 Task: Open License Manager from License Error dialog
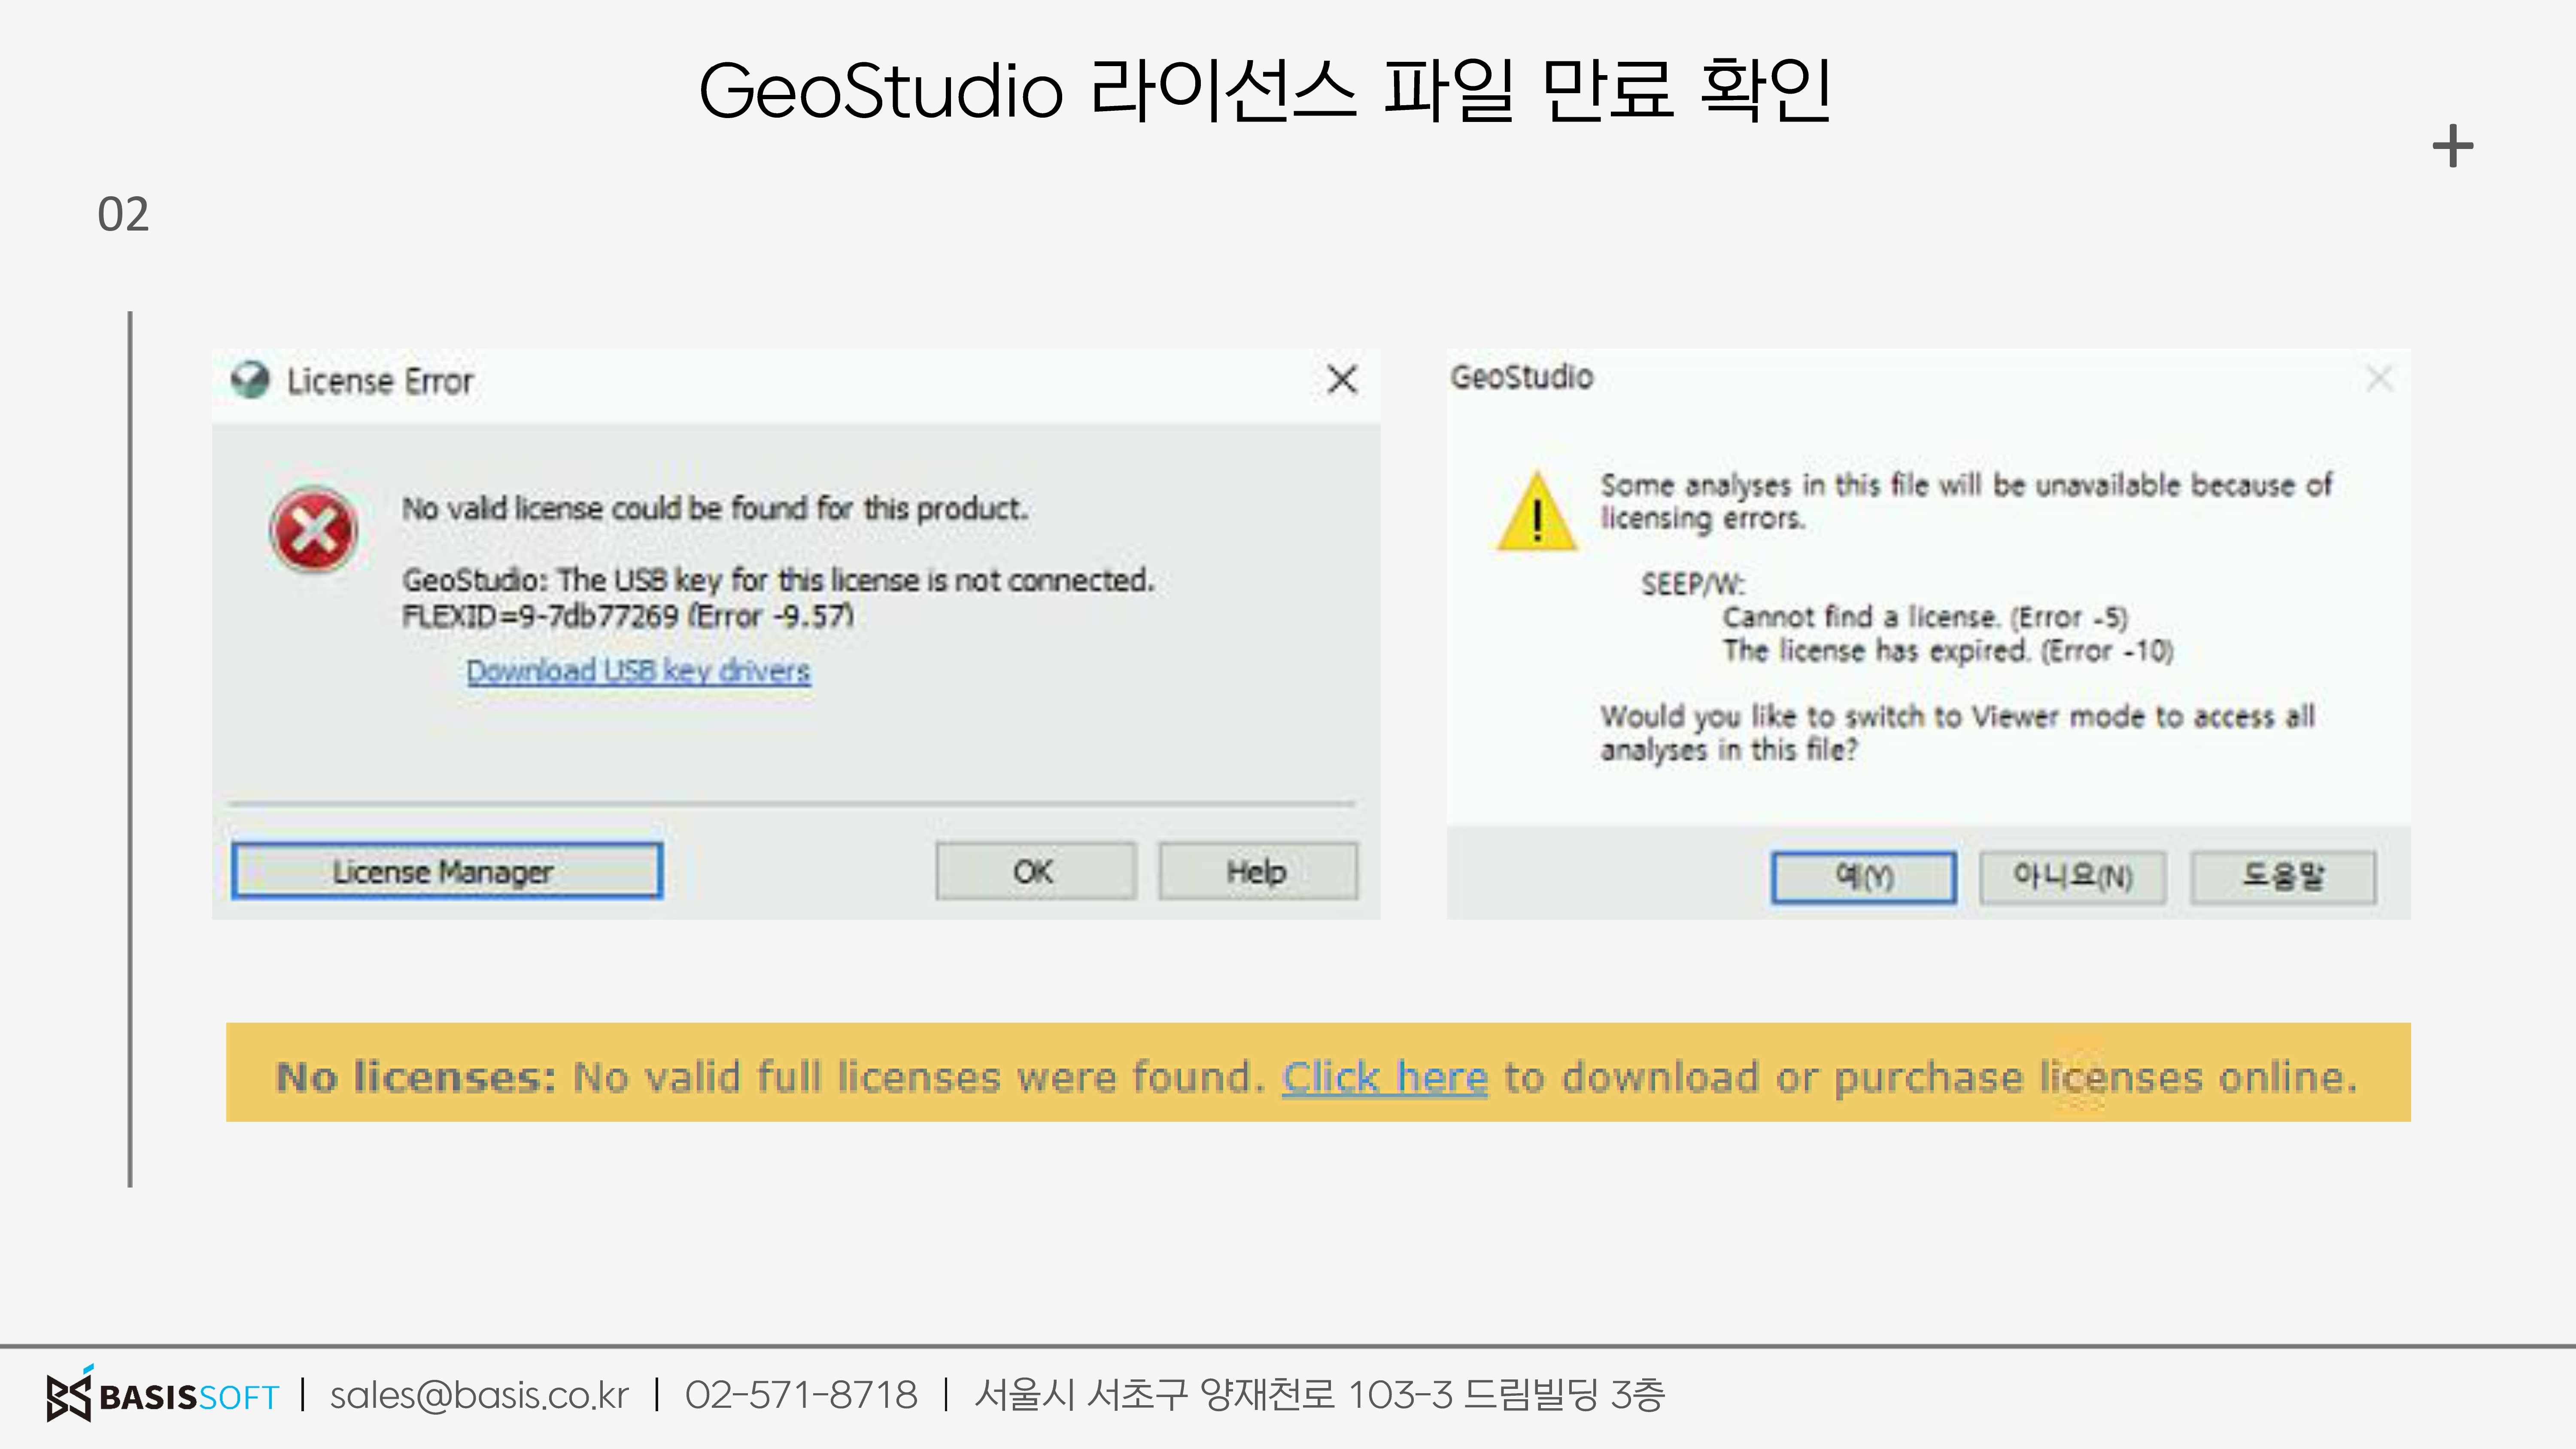446,871
